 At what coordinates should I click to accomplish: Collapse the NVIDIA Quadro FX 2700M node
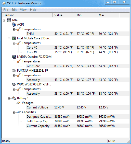pyautogui.click(x=9, y=57)
